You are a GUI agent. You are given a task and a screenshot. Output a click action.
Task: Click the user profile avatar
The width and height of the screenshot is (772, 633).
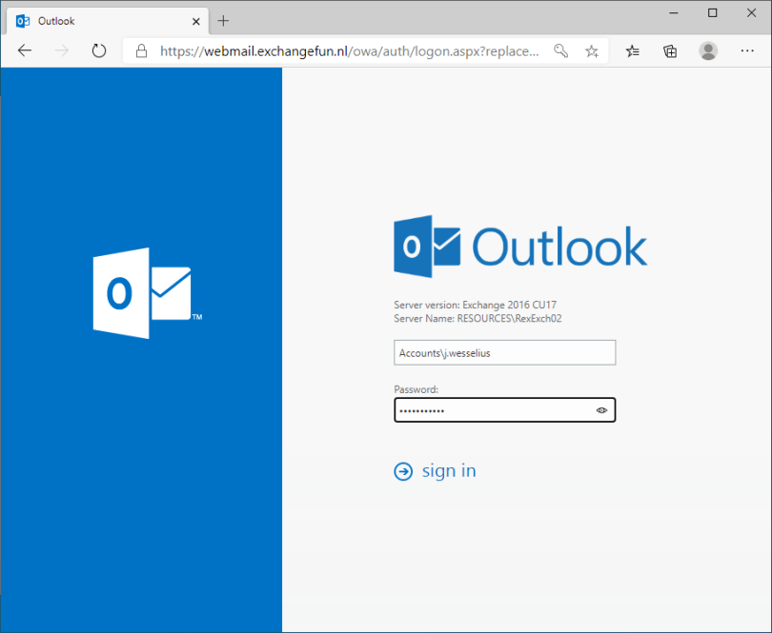708,51
